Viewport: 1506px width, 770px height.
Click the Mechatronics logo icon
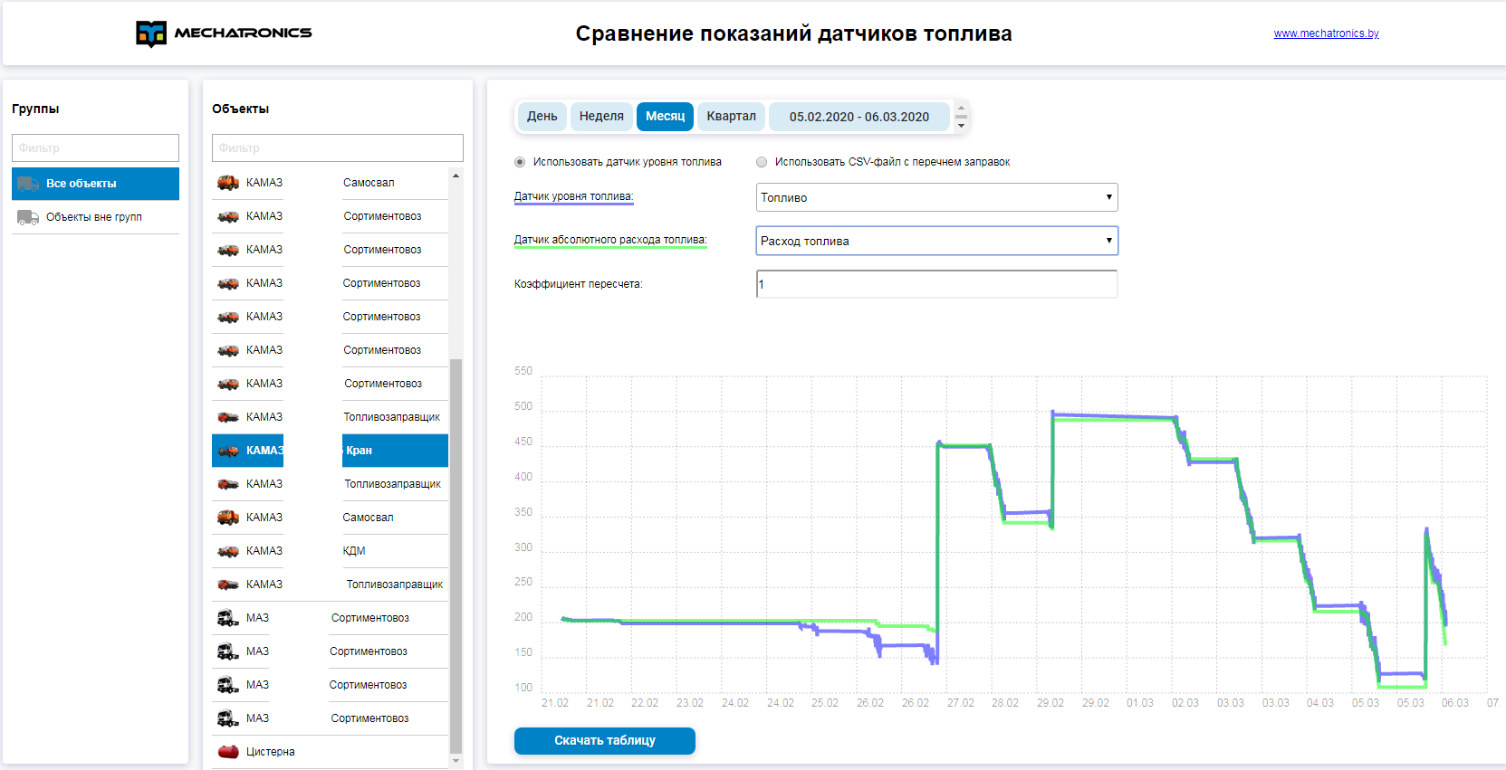(x=151, y=33)
